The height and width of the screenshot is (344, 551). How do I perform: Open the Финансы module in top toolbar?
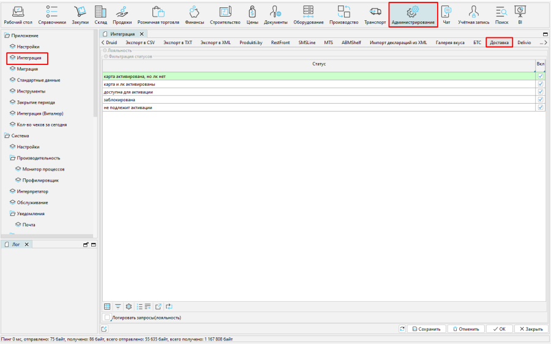click(x=194, y=15)
